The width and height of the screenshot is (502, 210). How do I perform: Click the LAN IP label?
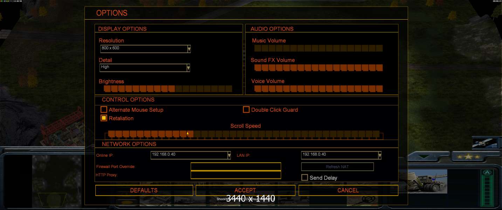click(x=243, y=155)
